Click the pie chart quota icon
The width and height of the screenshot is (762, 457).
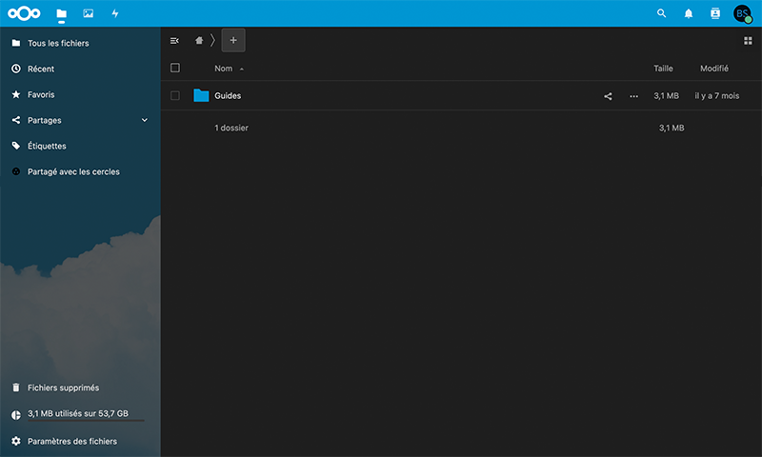tap(16, 415)
